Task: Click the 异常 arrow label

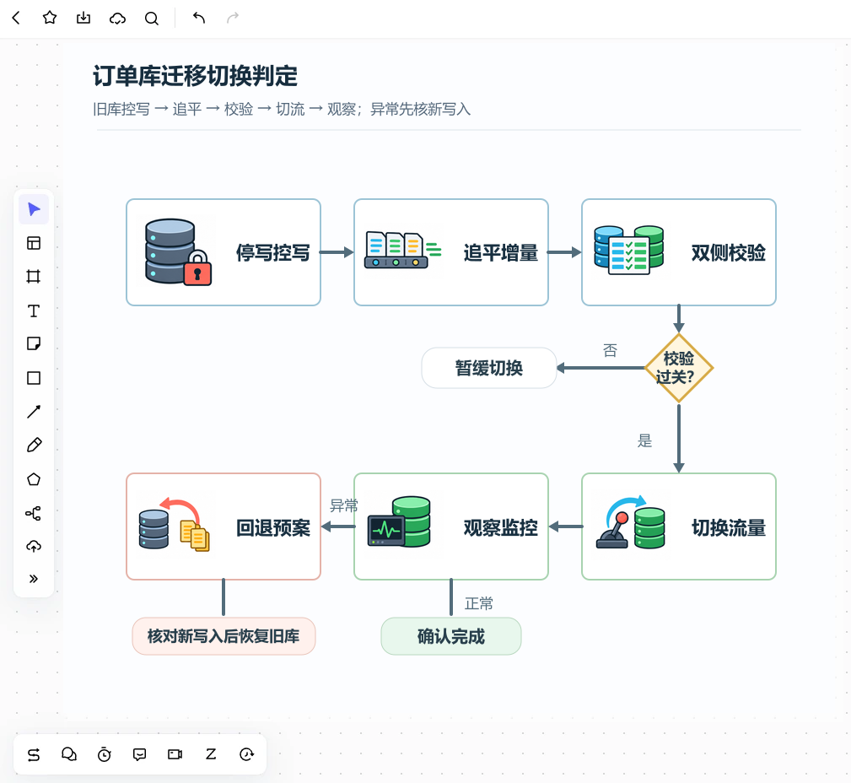Action: pos(344,506)
